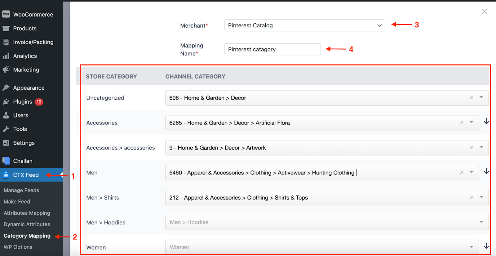Click the Users person icon

pyautogui.click(x=6, y=115)
